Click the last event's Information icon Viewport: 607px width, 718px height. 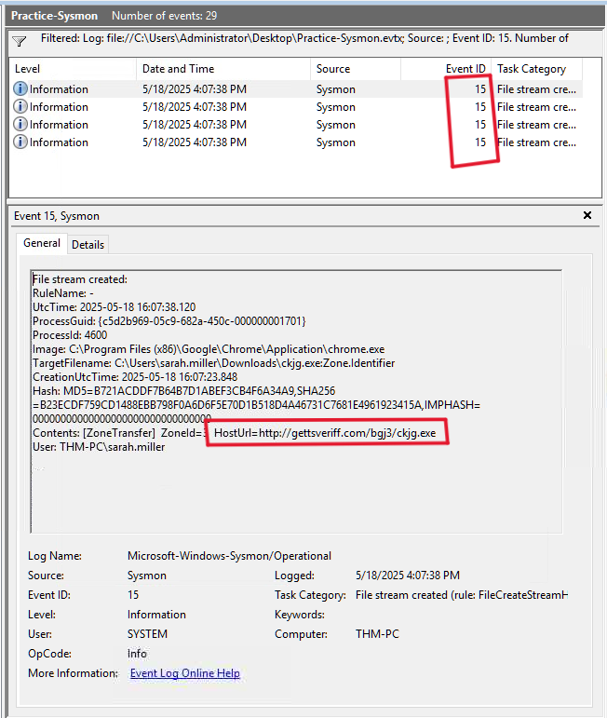point(20,142)
